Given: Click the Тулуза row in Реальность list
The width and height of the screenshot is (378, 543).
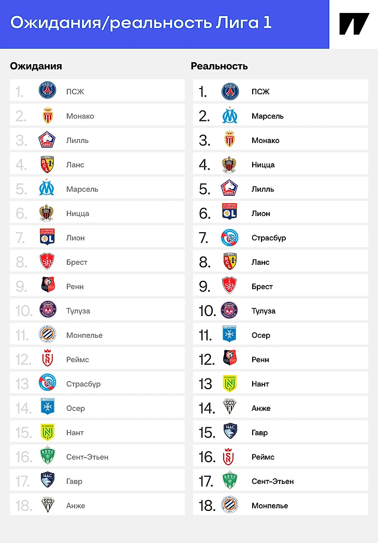Looking at the screenshot, I should (x=280, y=311).
